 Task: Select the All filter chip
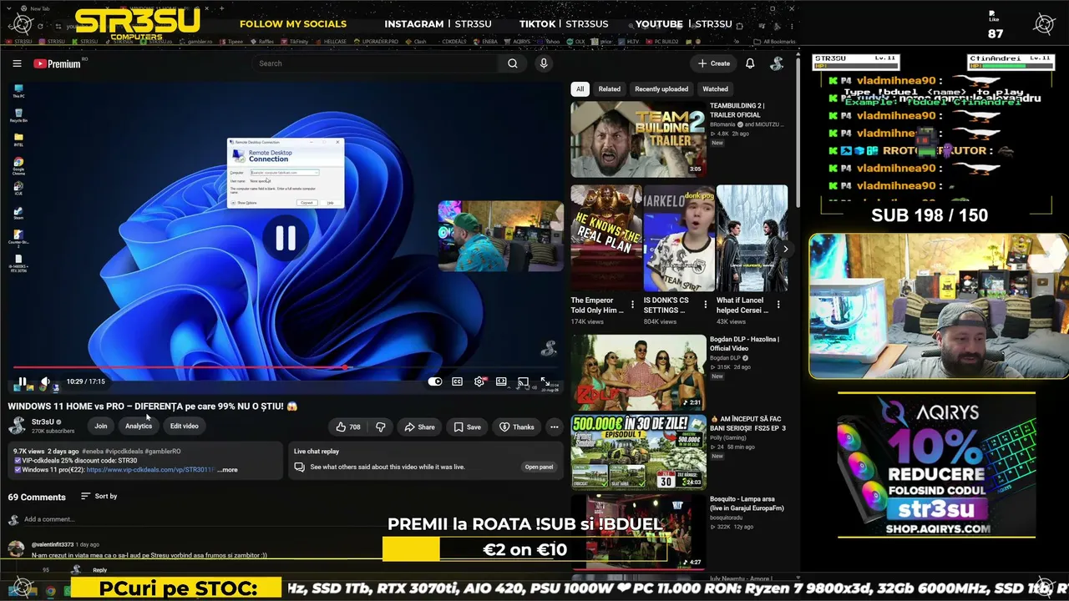click(580, 88)
